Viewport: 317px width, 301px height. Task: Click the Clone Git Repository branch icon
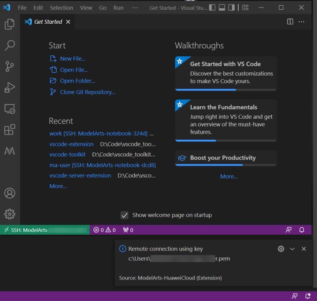(x=53, y=92)
